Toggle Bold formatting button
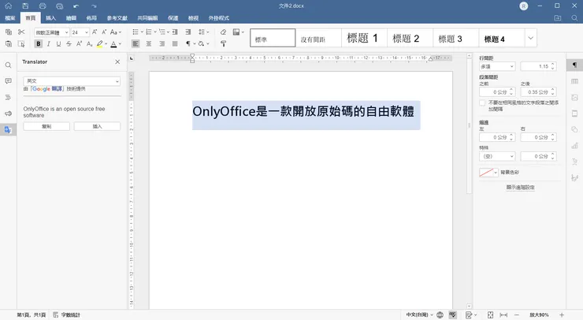 39,44
